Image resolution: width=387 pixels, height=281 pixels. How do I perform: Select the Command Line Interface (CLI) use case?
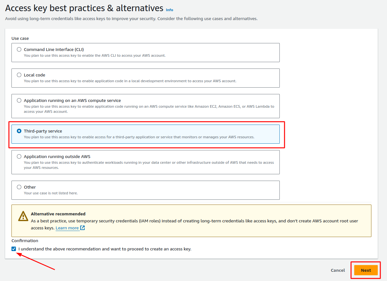click(19, 49)
